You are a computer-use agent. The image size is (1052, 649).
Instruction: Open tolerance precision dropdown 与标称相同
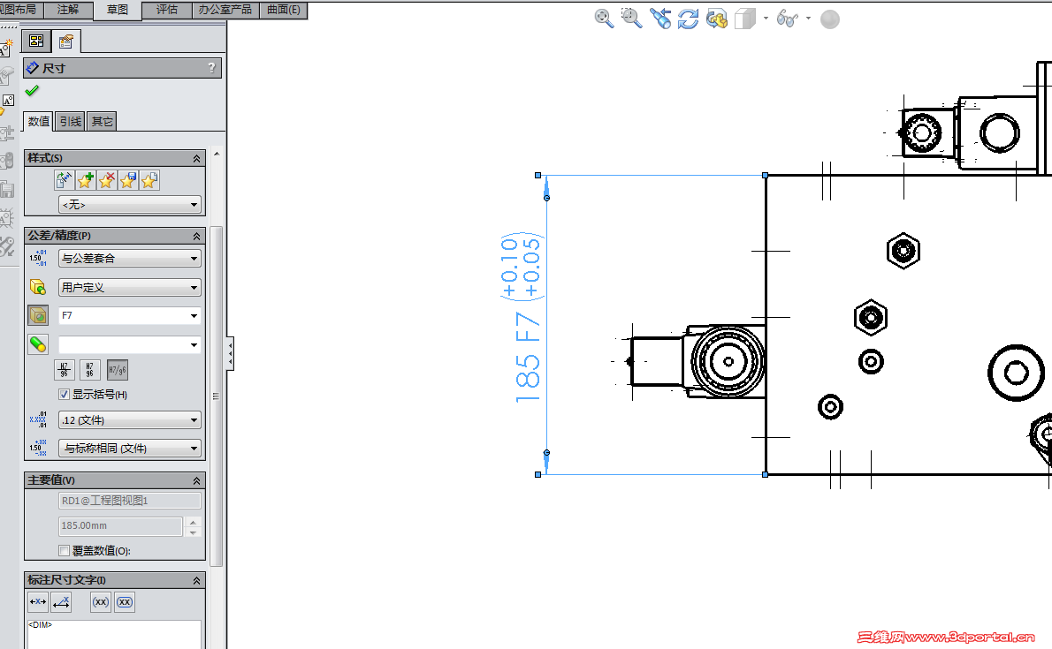pyautogui.click(x=129, y=448)
